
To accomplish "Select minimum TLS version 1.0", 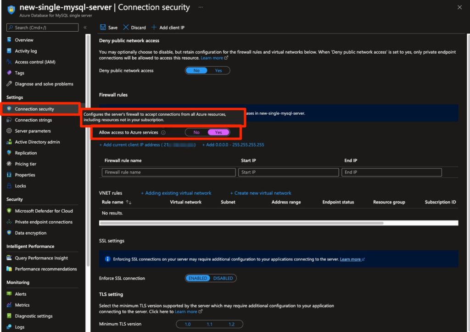I will pos(188,324).
